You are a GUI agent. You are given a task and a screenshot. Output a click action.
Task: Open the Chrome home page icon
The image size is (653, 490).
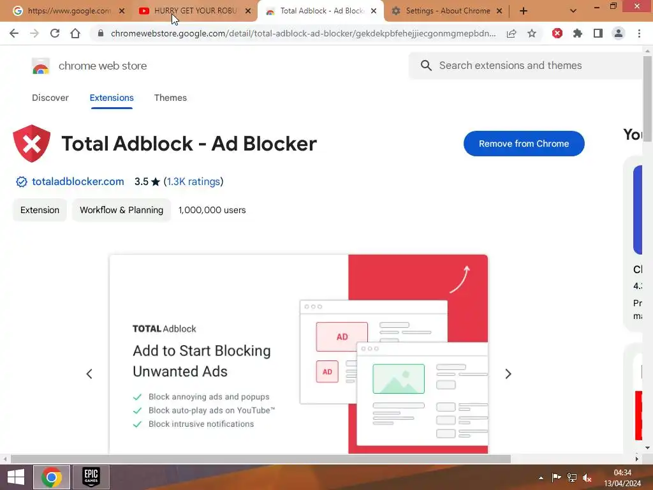tap(75, 33)
